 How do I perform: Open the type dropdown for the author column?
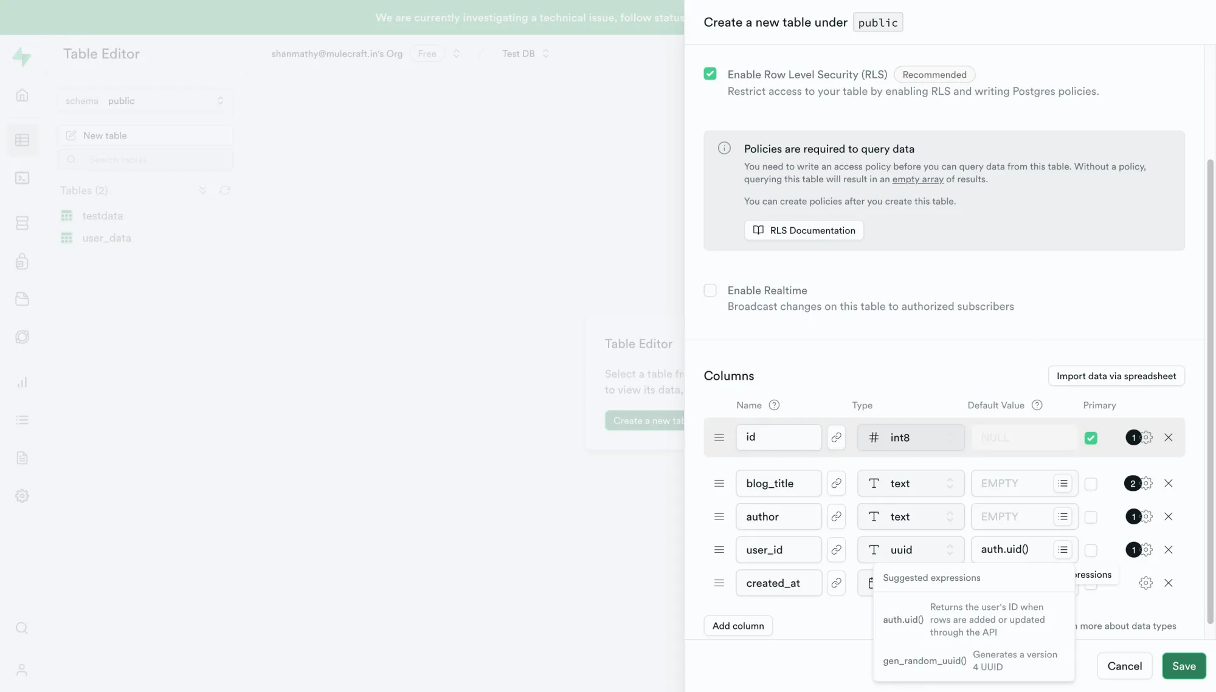click(910, 516)
